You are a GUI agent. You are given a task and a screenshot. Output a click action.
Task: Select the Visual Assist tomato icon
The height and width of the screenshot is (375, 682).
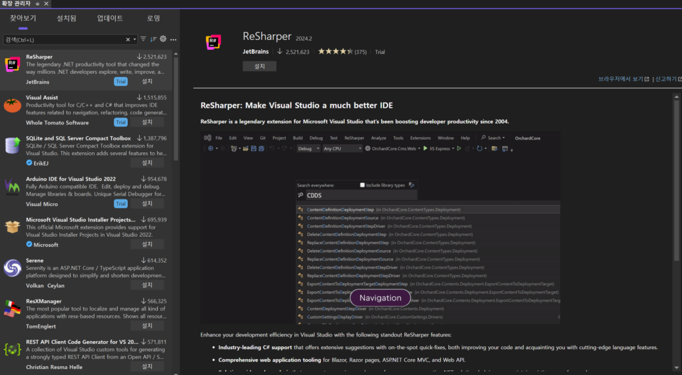(12, 106)
